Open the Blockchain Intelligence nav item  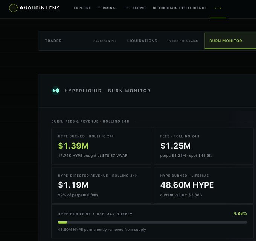point(180,8)
